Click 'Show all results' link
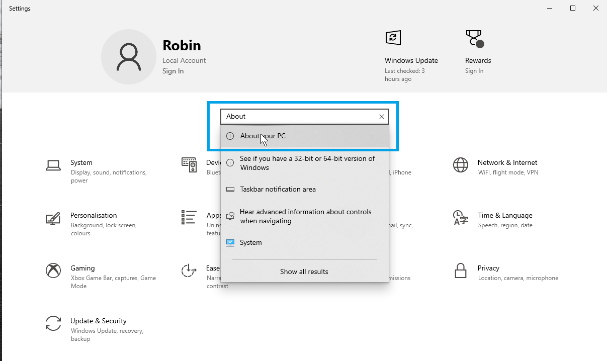Screen dimensions: 607x361 coord(304,272)
